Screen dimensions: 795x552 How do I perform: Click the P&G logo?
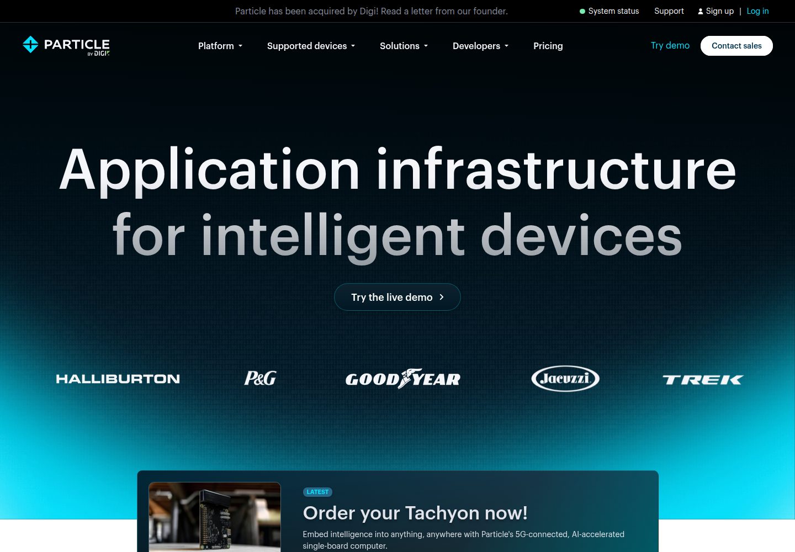point(260,378)
